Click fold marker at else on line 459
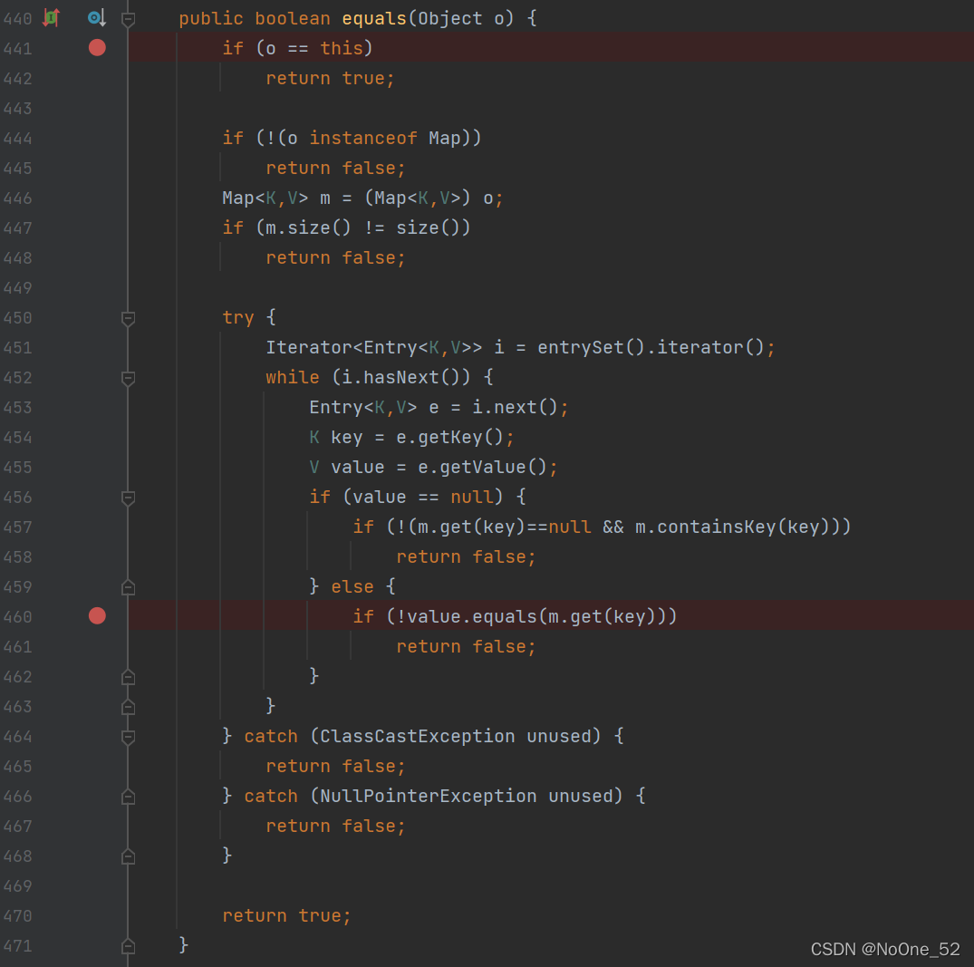 point(128,586)
